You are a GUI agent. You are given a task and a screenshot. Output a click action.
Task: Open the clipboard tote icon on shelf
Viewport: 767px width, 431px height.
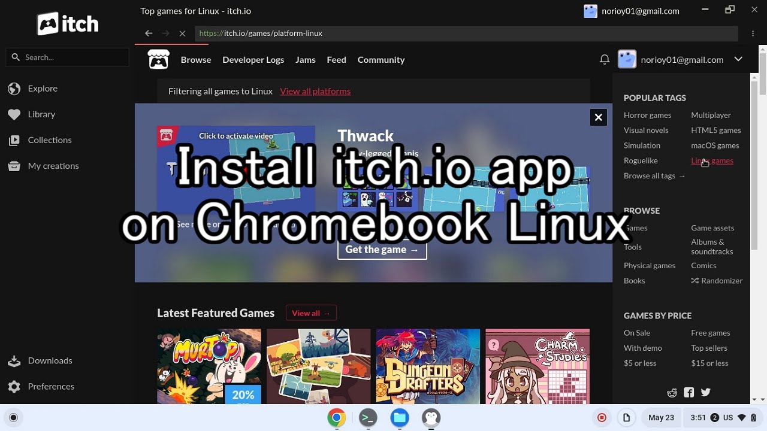(x=626, y=418)
